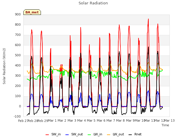Viewport: 187px width, 140px height.
Task: Click the y-axis title Solar Radiation (W/m2)
Action: 4,66
